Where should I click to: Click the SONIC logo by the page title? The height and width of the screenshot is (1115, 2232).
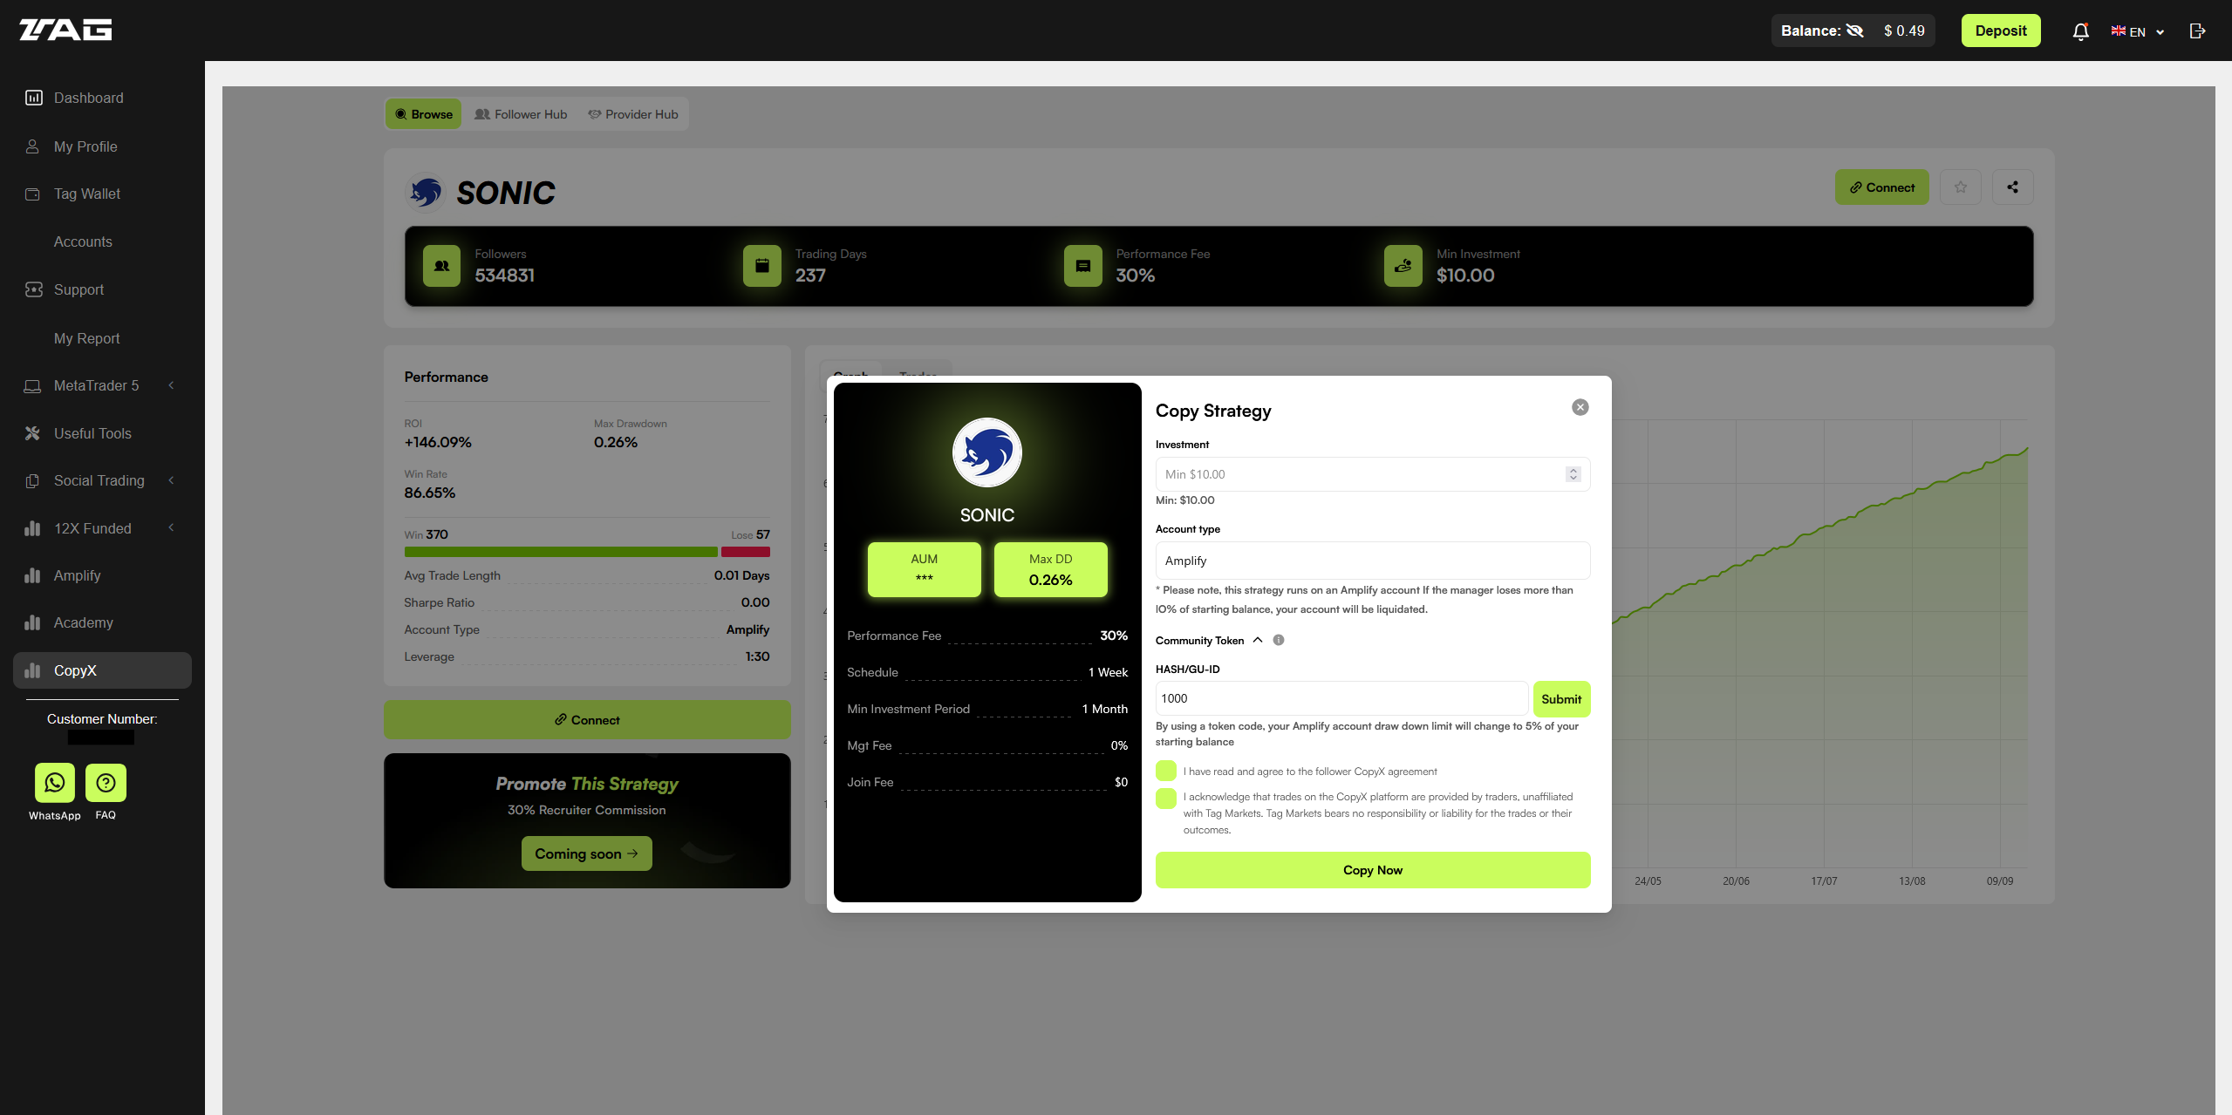coord(426,193)
